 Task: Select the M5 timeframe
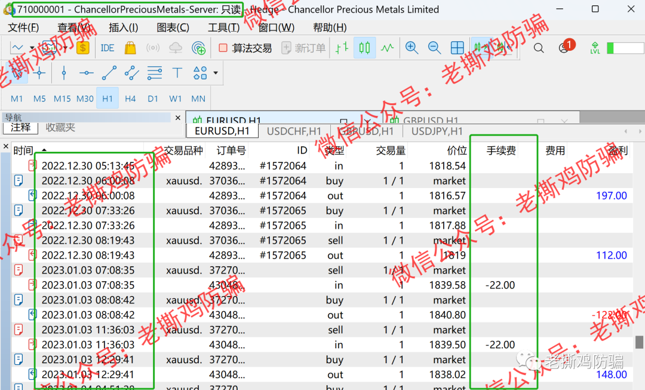click(x=39, y=99)
